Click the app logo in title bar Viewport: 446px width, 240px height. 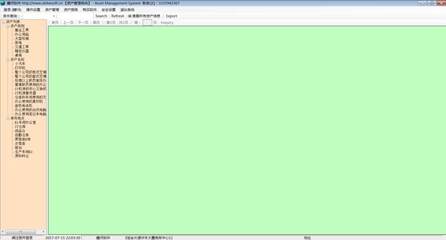3,3
